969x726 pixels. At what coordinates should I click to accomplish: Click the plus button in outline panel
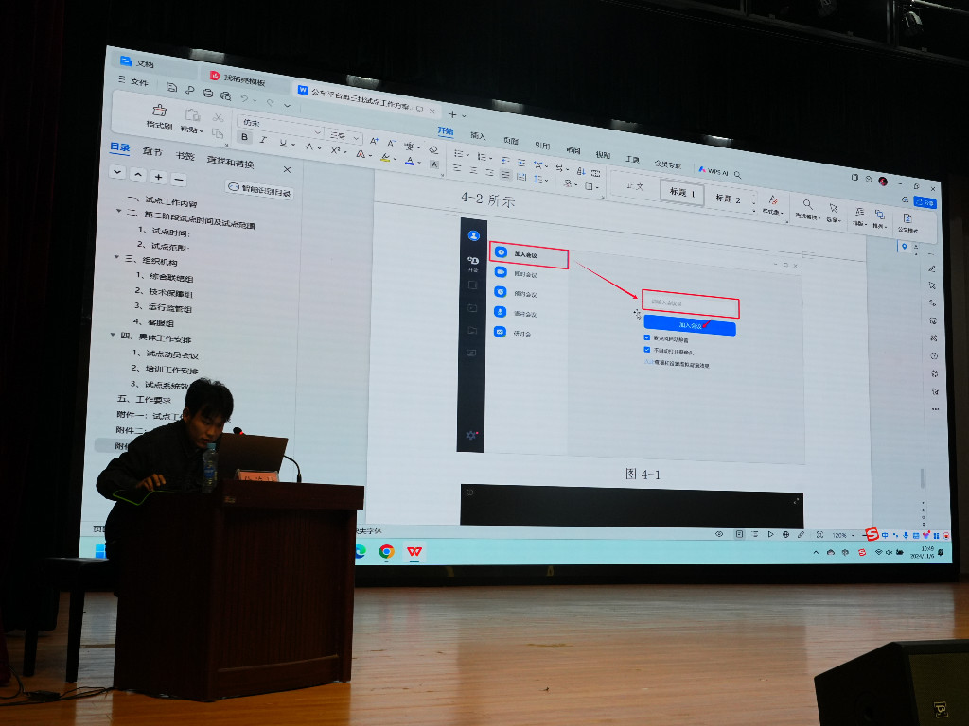point(158,177)
